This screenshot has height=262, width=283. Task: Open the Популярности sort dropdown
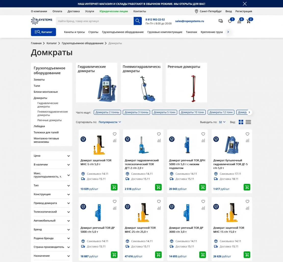pos(110,122)
